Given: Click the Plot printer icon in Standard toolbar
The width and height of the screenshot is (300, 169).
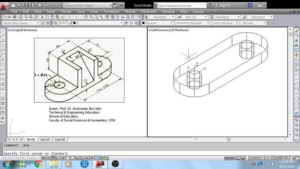Looking at the screenshot, I should tap(21, 17).
